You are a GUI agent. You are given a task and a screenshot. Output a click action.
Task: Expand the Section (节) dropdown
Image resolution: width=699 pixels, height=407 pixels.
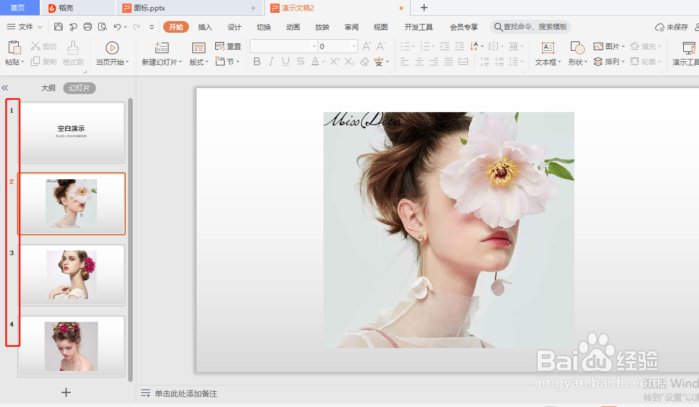point(237,61)
